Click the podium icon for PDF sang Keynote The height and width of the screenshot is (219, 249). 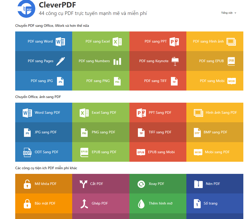[x=175, y=61]
